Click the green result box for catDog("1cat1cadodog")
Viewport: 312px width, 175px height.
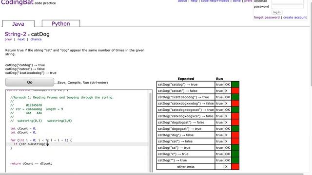[x=235, y=97]
